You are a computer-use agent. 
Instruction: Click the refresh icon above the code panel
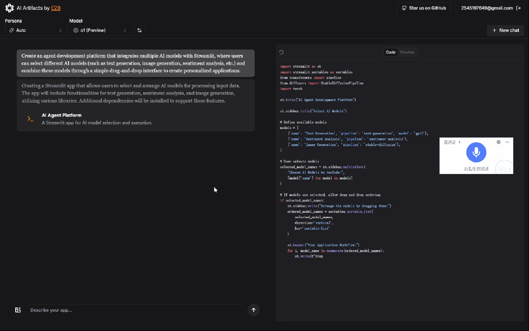[x=281, y=52]
